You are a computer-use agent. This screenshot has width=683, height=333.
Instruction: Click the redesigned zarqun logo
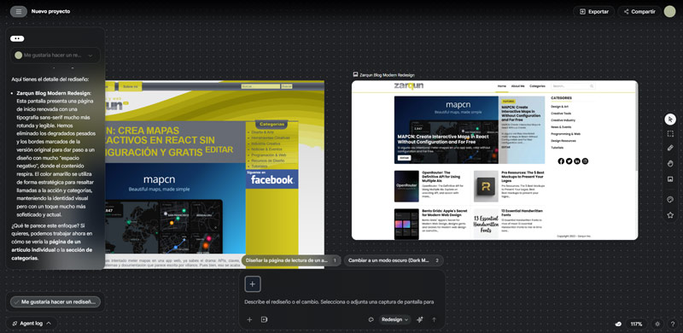tap(408, 85)
